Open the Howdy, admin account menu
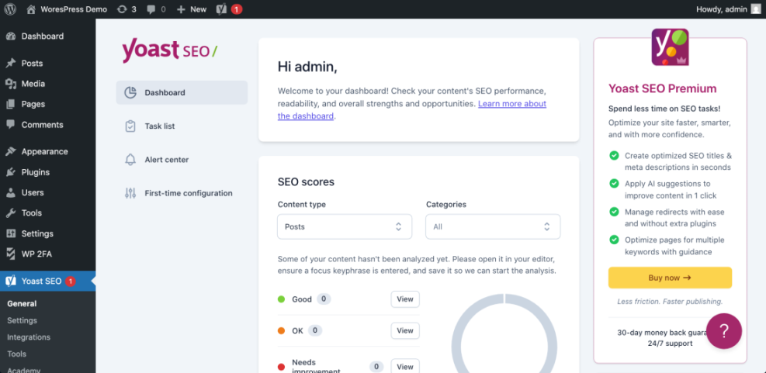 729,9
